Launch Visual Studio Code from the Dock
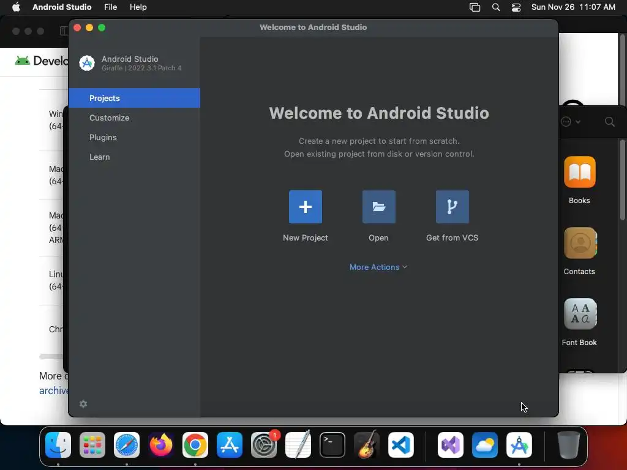 pyautogui.click(x=400, y=444)
